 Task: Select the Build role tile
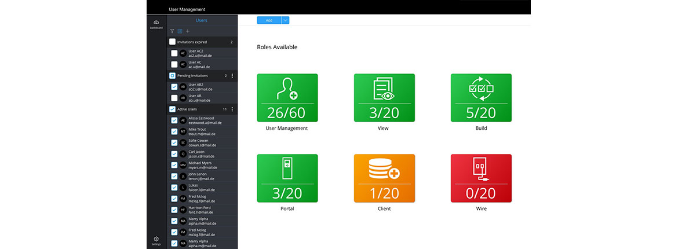click(481, 98)
